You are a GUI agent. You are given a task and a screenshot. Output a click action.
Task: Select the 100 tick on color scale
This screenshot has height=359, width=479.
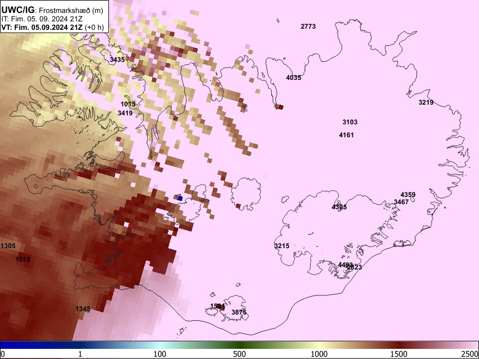pos(160,354)
